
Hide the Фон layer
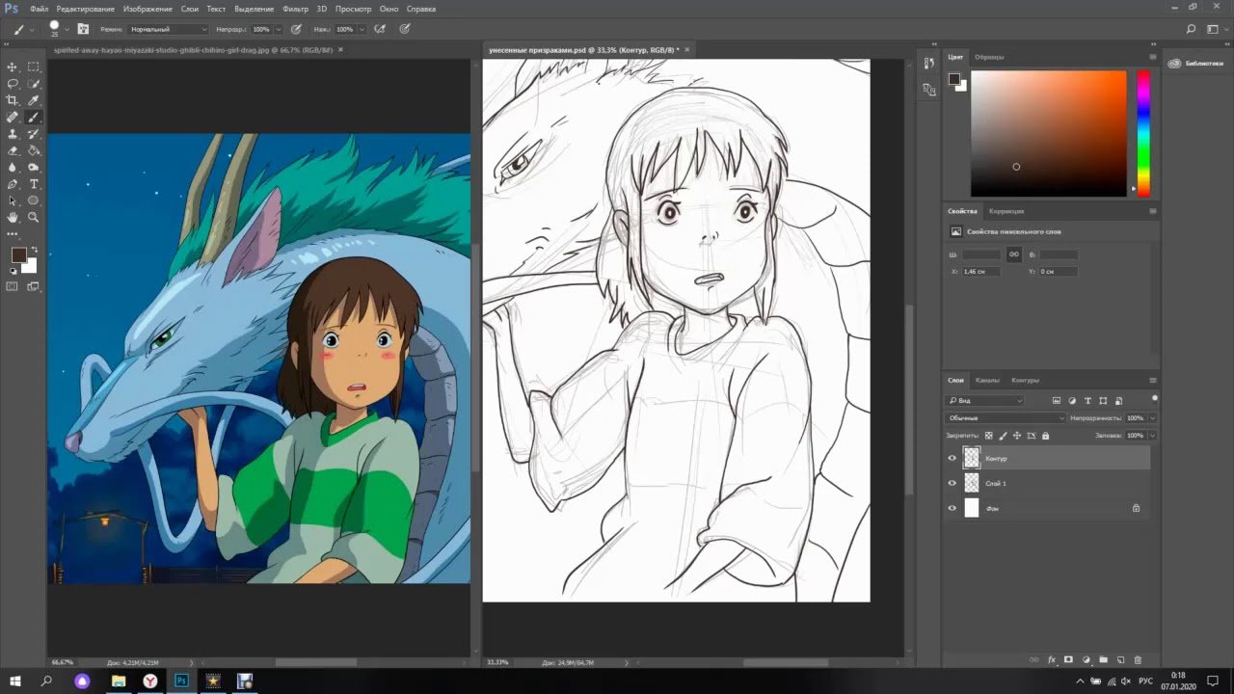tap(952, 508)
